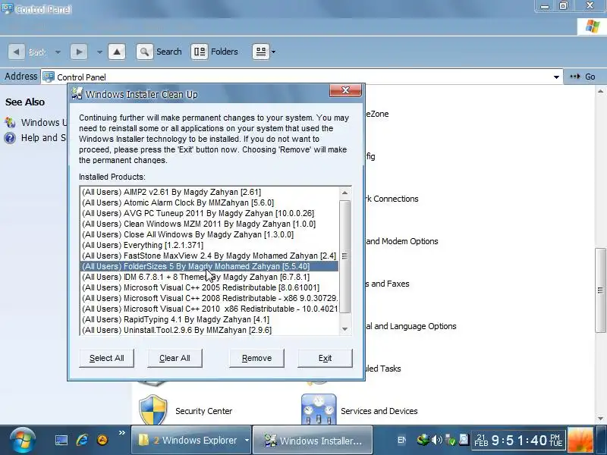Click Control Panel scroll up arrow
Viewport: 607px width, 455px height.
click(600, 92)
